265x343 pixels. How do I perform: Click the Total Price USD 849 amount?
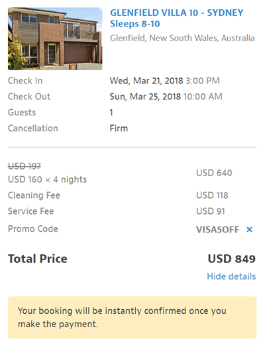(x=232, y=259)
